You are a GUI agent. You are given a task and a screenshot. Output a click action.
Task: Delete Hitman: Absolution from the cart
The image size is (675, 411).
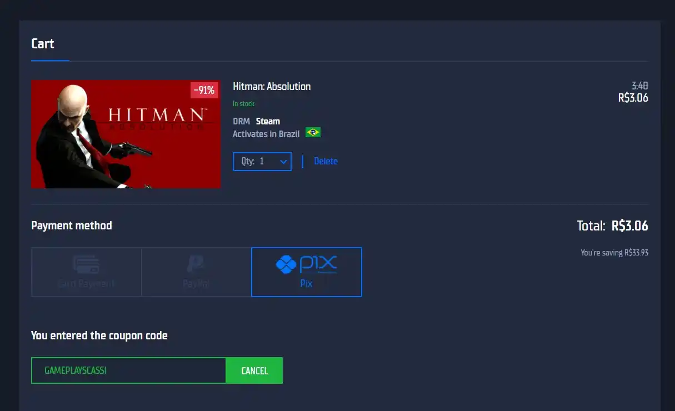click(326, 162)
